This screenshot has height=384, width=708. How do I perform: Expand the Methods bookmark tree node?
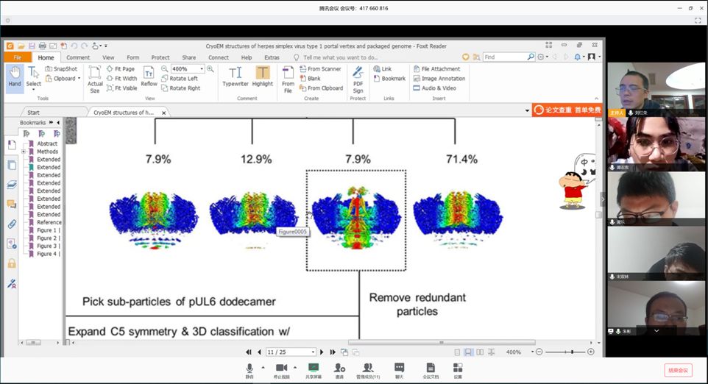point(24,152)
